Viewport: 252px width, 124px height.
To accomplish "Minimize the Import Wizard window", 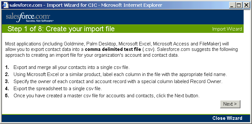I will (x=232, y=5).
